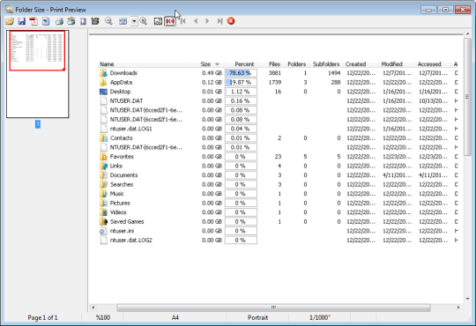This screenshot has width=476, height=326.
Task: Click the Size column sort arrow
Action: [x=217, y=64]
